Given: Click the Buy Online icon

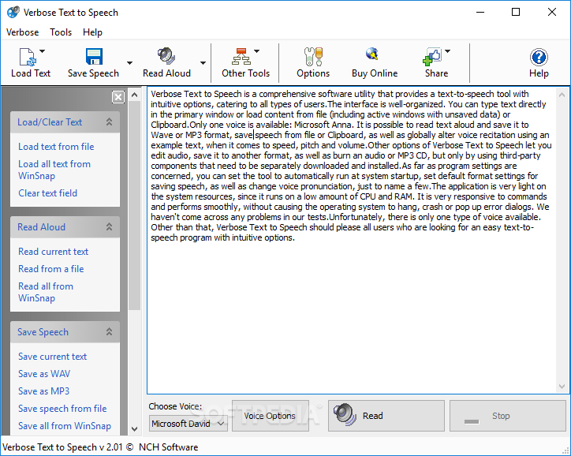Looking at the screenshot, I should 372,54.
